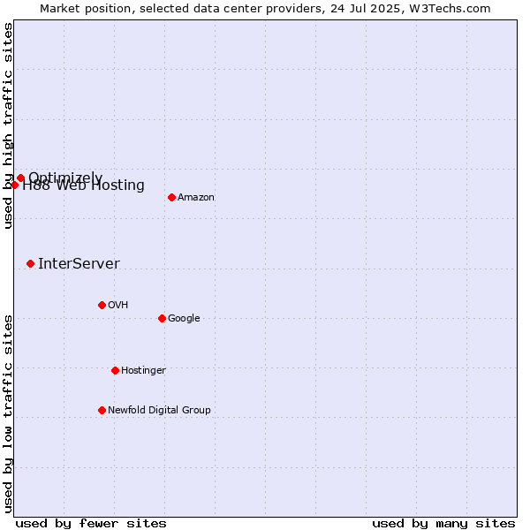The height and width of the screenshot is (530, 530).
Task: Select the Hostinger label text
Action: [143, 370]
